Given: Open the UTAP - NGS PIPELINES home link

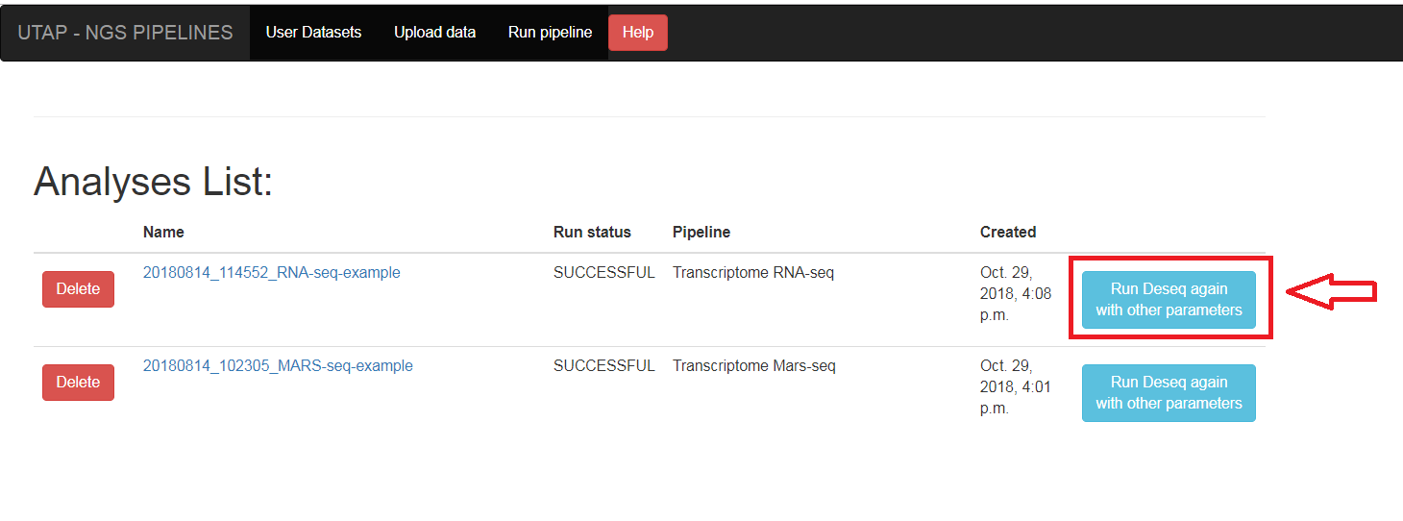Looking at the screenshot, I should pos(125,33).
